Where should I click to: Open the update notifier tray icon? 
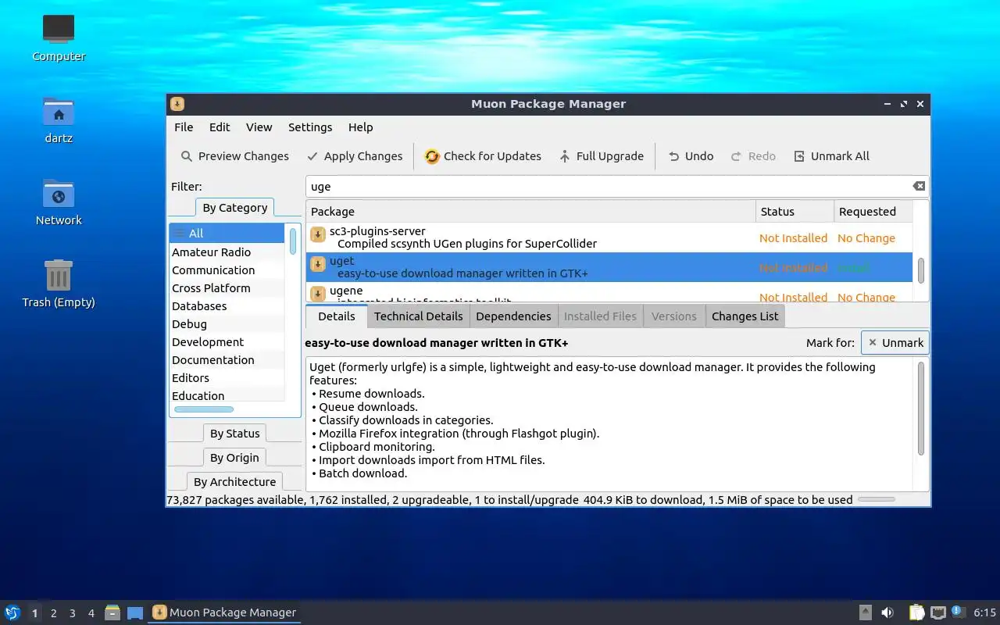click(958, 612)
